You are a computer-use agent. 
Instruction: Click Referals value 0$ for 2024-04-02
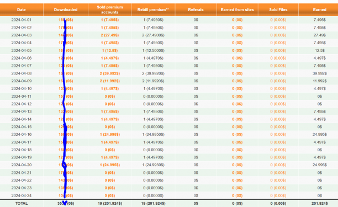coord(196,28)
